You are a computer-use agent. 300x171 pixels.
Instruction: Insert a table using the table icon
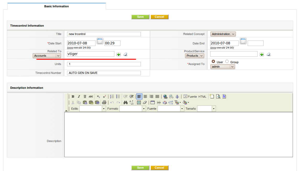click(153, 103)
